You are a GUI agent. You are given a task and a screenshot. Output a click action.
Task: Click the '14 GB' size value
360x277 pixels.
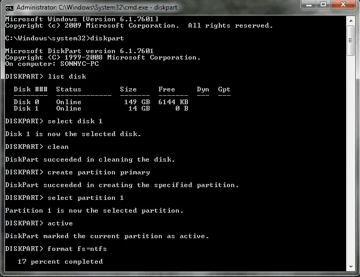(x=139, y=108)
